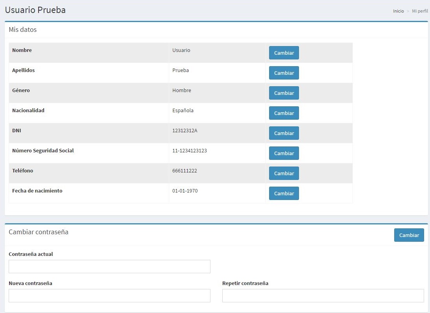This screenshot has width=430, height=313.
Task: Edit the DNI using its Cambiar button
Action: [284, 133]
